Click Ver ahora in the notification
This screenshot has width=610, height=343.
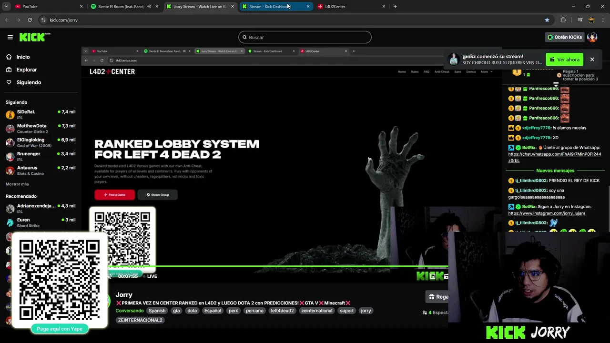(x=565, y=60)
